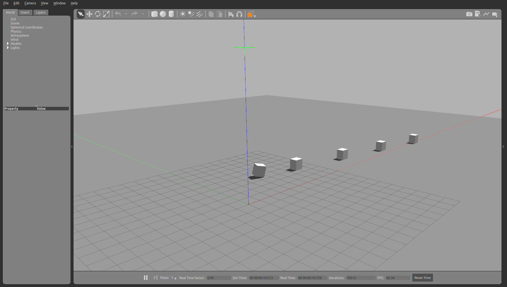507x287 pixels.
Task: Click the Real Time Factor value field
Action: point(219,278)
